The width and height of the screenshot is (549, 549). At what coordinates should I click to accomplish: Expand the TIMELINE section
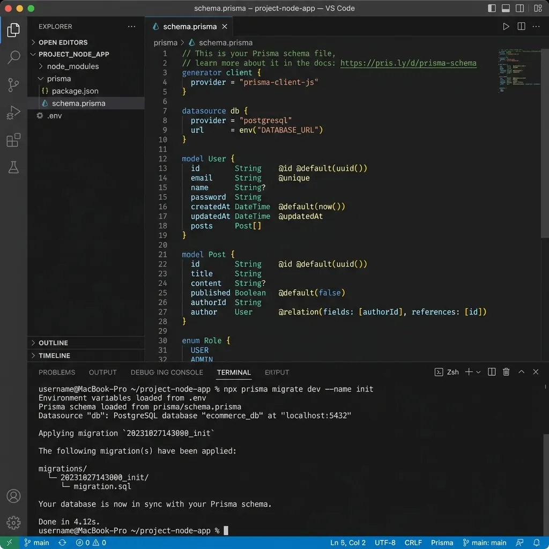pos(86,355)
